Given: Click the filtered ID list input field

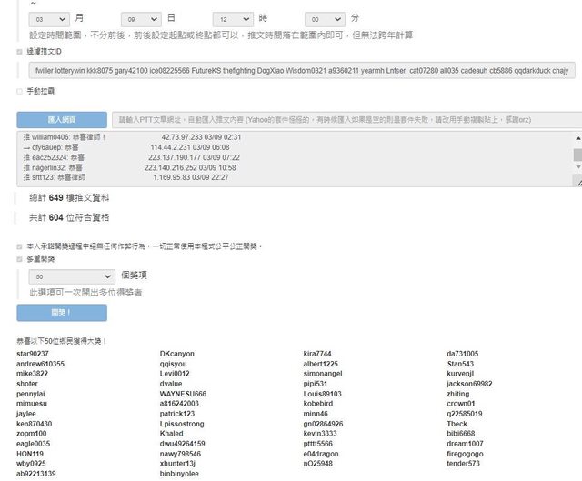Looking at the screenshot, I should 300,70.
